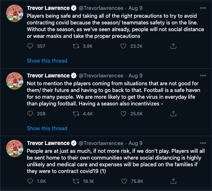Screen dimensions: 212x191
Task: Open Trevor Lawrence's name on first tweet
Action: [x=48, y=8]
